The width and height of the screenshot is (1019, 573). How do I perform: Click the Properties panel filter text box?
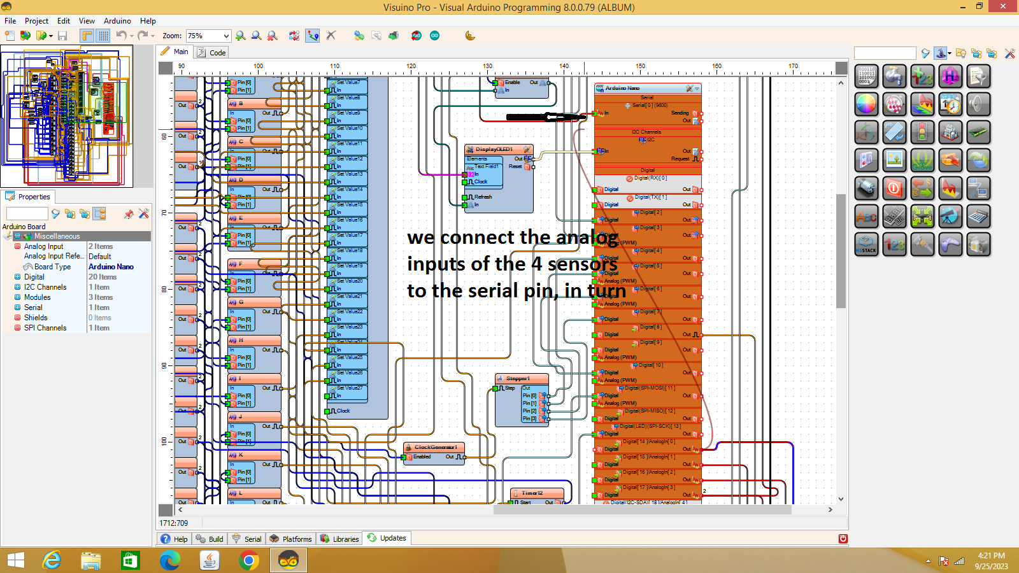27,214
